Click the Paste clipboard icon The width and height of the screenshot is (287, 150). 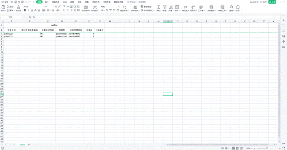click(x=3, y=7)
